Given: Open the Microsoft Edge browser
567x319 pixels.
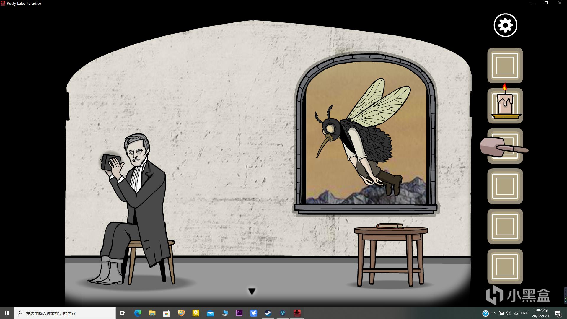Looking at the screenshot, I should [138, 313].
